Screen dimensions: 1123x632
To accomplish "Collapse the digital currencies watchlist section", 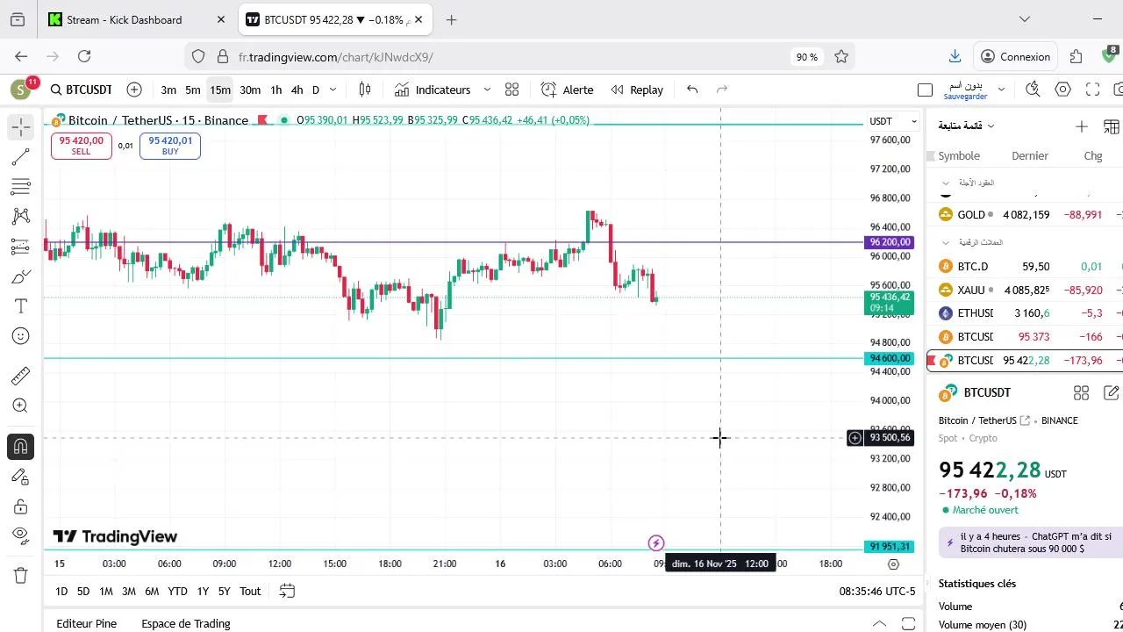I will click(x=946, y=242).
